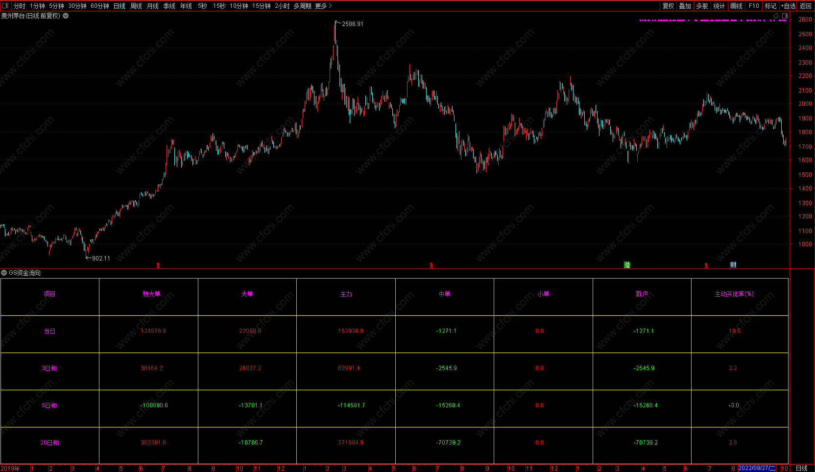The height and width of the screenshot is (472, 815).
Task: Click the 返回 back button
Action: pyautogui.click(x=806, y=6)
